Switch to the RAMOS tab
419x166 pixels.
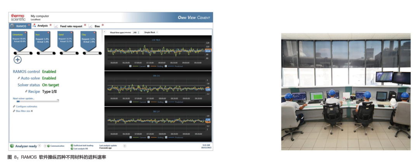tap(20, 26)
